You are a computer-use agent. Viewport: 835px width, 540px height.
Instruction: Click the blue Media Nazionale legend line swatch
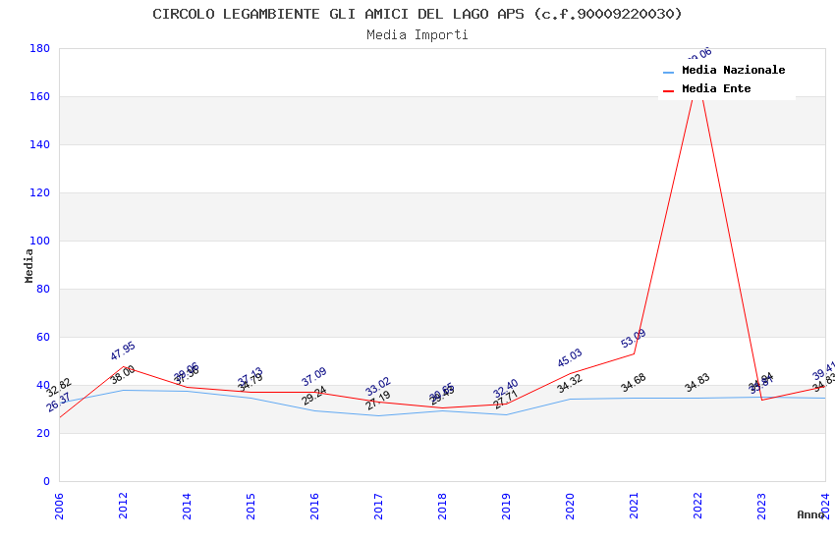tap(669, 72)
